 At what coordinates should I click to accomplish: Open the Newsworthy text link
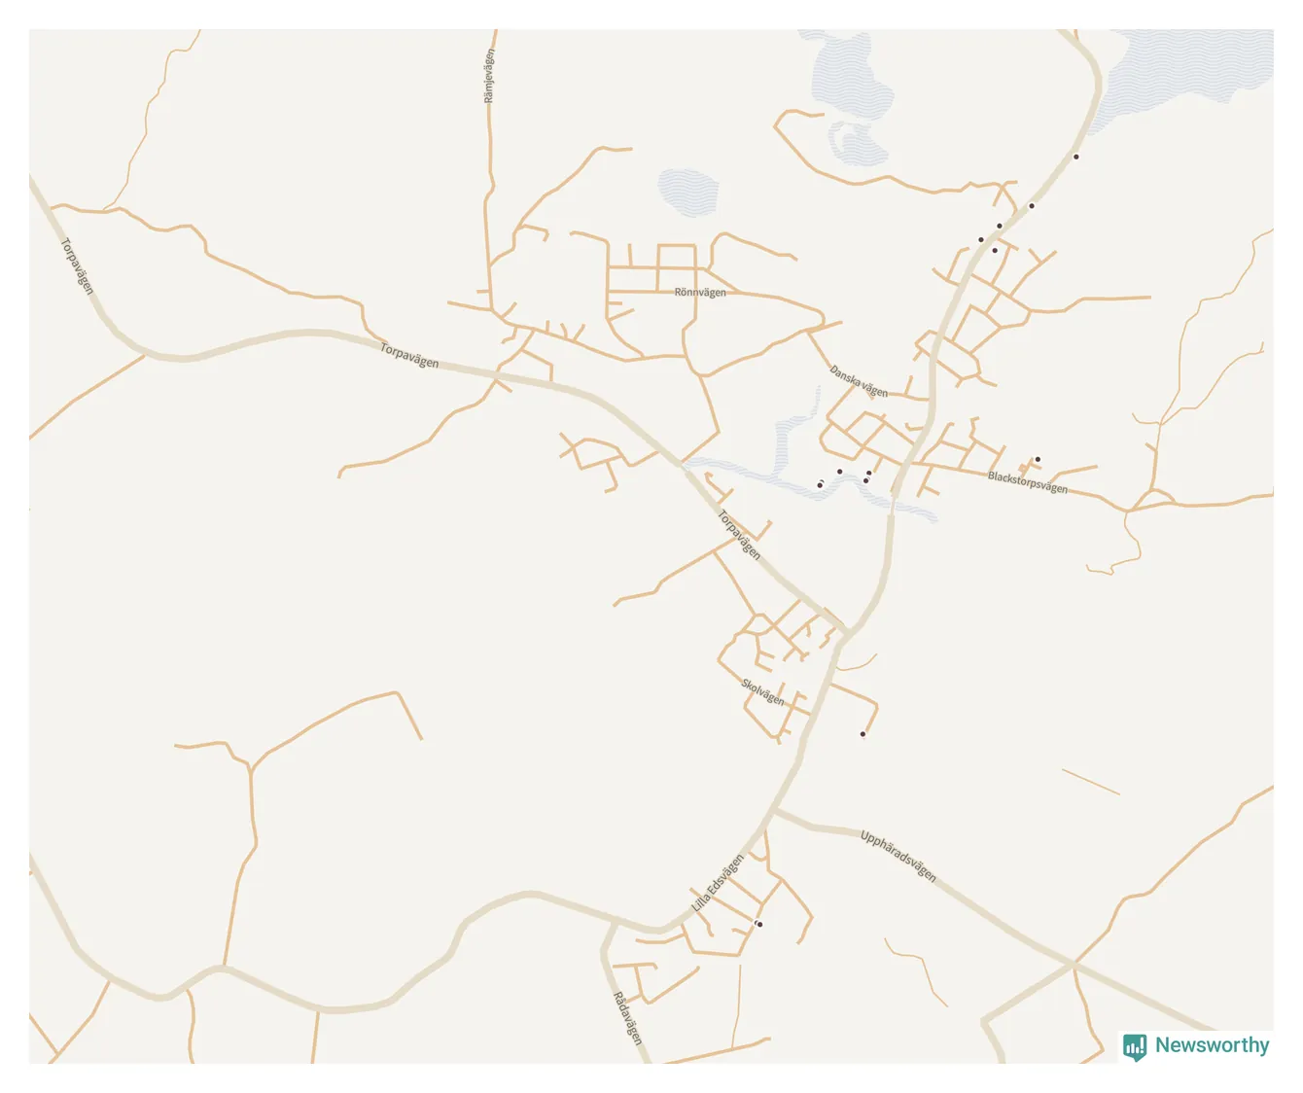pyautogui.click(x=1212, y=1045)
